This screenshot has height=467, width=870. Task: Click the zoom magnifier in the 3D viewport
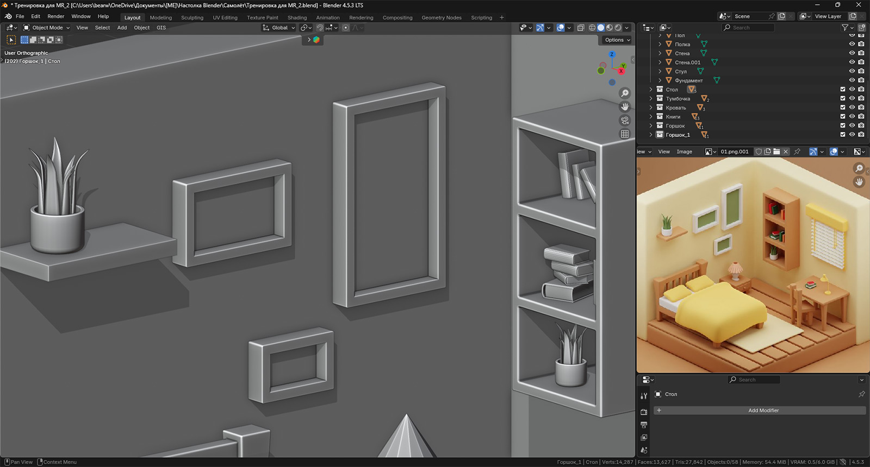(625, 93)
